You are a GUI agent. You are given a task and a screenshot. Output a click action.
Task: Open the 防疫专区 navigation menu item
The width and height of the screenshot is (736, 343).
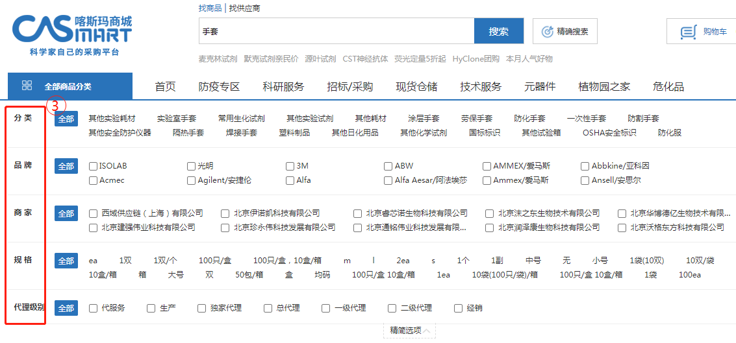click(219, 87)
